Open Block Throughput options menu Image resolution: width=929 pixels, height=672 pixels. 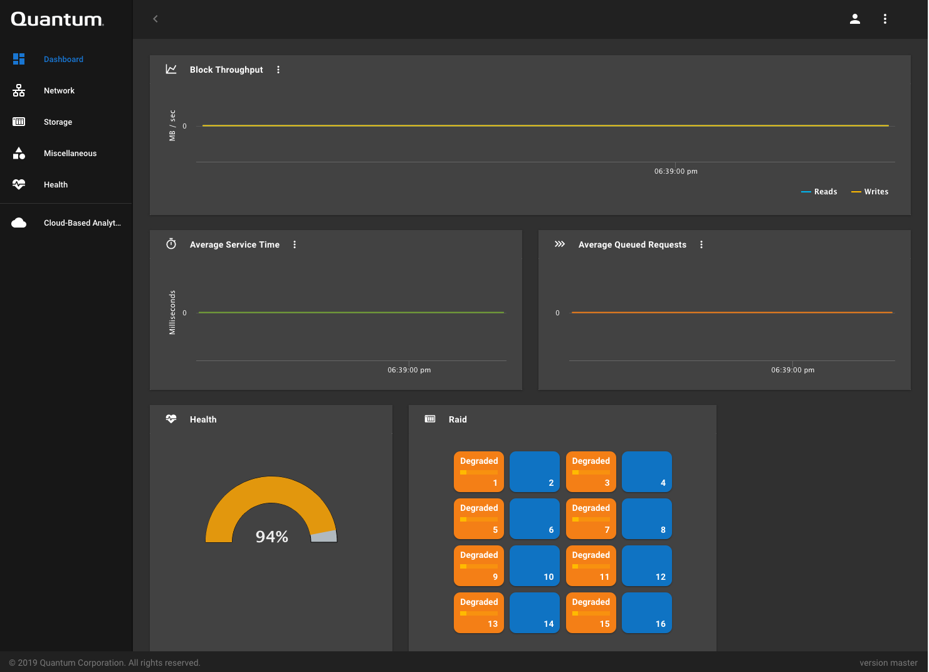click(x=278, y=70)
